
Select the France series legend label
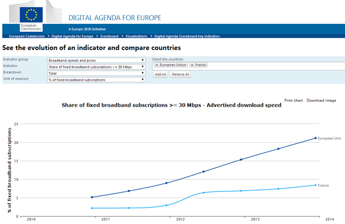tap(323, 185)
